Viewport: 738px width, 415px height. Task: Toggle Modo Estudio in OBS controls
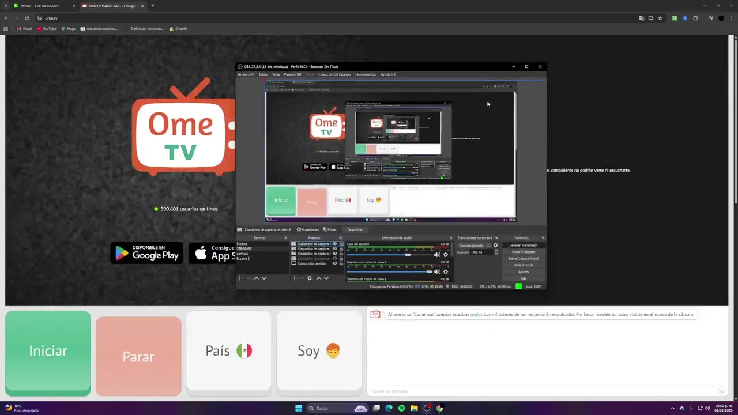coord(524,265)
